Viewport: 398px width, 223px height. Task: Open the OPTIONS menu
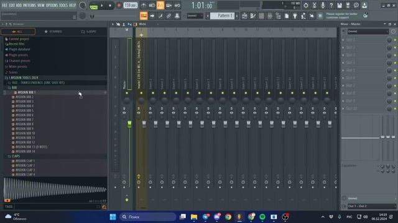pyautogui.click(x=52, y=5)
